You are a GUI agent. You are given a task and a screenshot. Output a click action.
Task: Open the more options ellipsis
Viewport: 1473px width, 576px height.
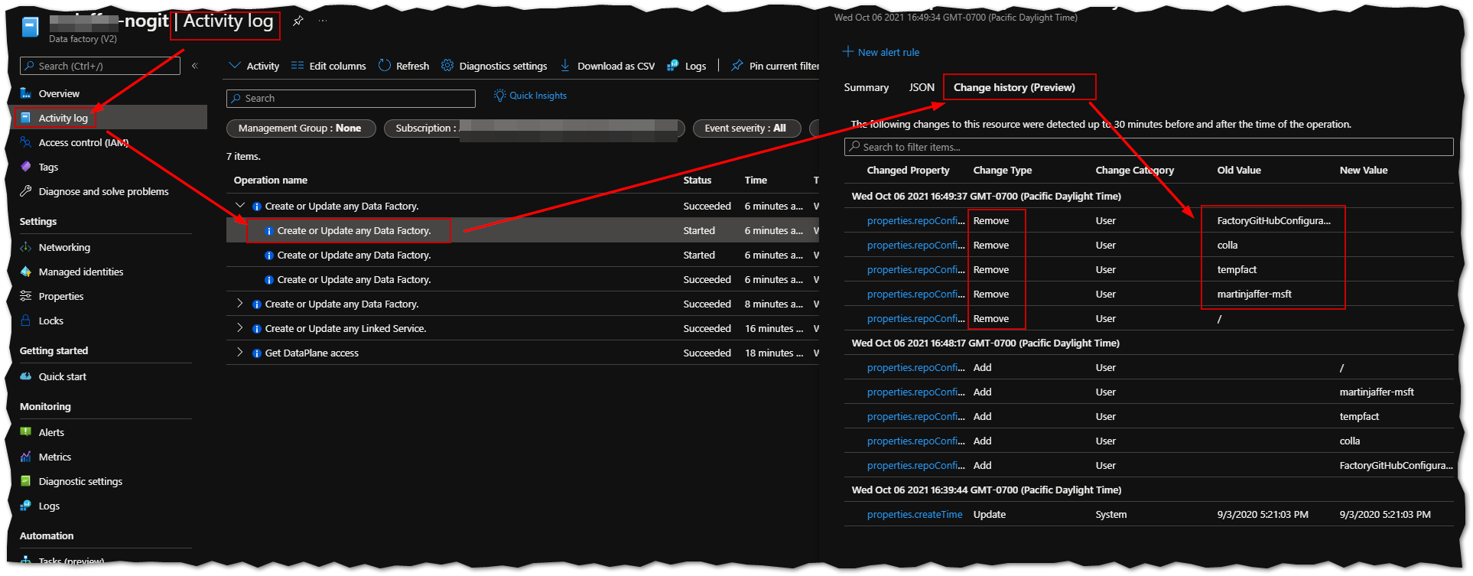click(323, 21)
